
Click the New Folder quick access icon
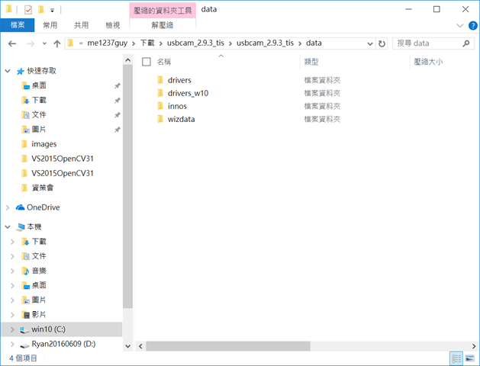click(x=40, y=10)
